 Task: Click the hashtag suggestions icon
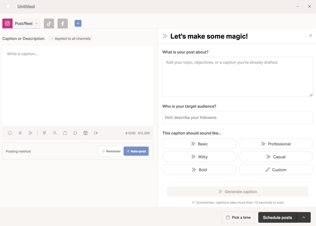point(20,133)
